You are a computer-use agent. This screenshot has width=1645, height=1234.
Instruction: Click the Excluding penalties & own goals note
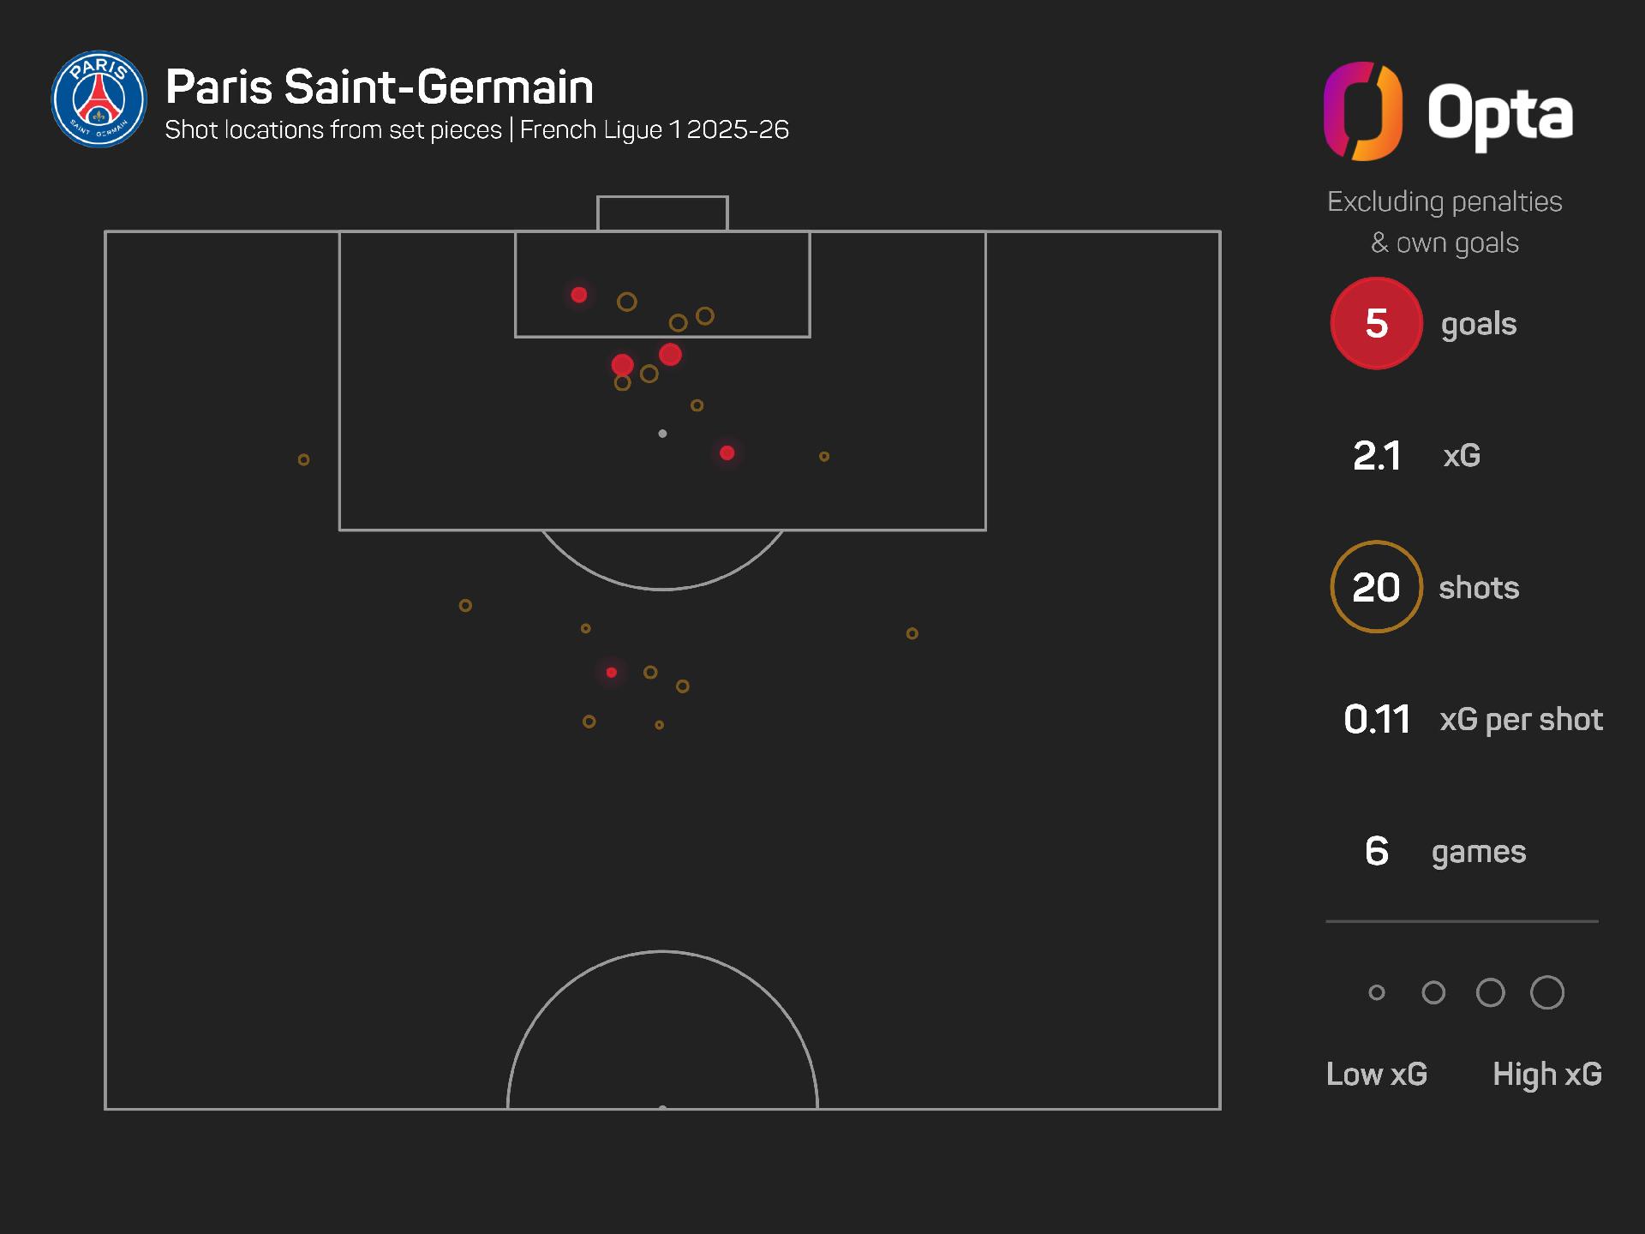(x=1445, y=222)
